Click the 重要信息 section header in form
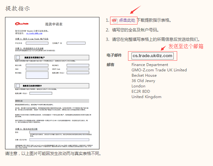 pos(20,101)
